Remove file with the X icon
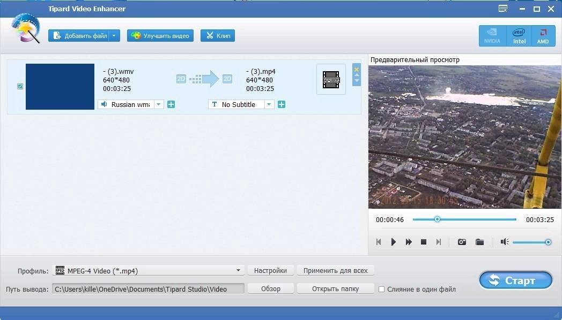Screen dimensions: 562x320 click(x=357, y=70)
